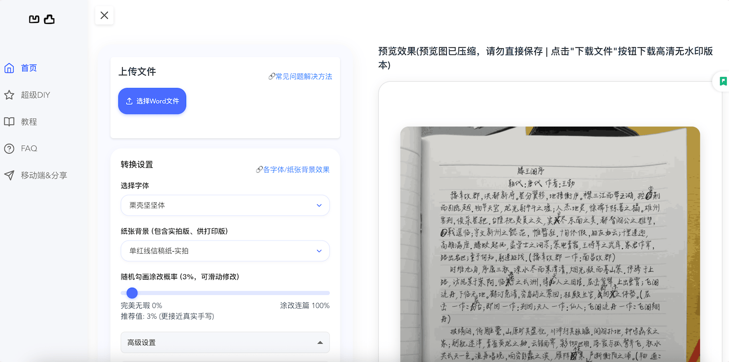Click the paper plane icon beside 移动端&分享

click(9, 175)
